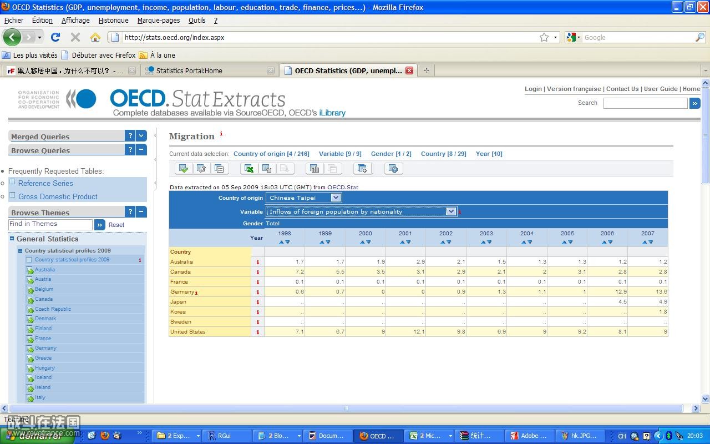Screen dimensions: 710x444
Task: Click the site search go arrow button
Action: point(694,103)
